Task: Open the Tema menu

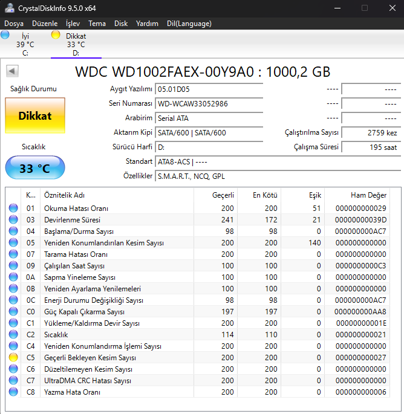Action: 97,24
